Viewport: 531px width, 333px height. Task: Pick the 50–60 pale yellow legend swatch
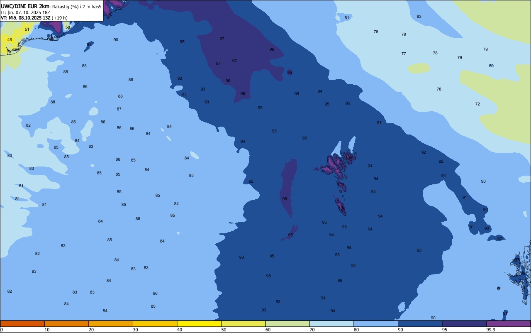coord(243,323)
